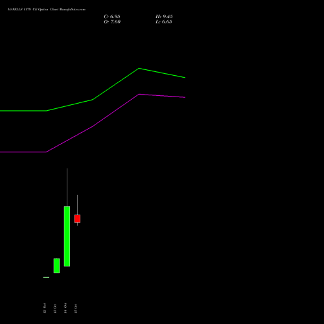Click the date label beneath the flat doji candle
This screenshot has height=324, width=324.
click(45, 308)
